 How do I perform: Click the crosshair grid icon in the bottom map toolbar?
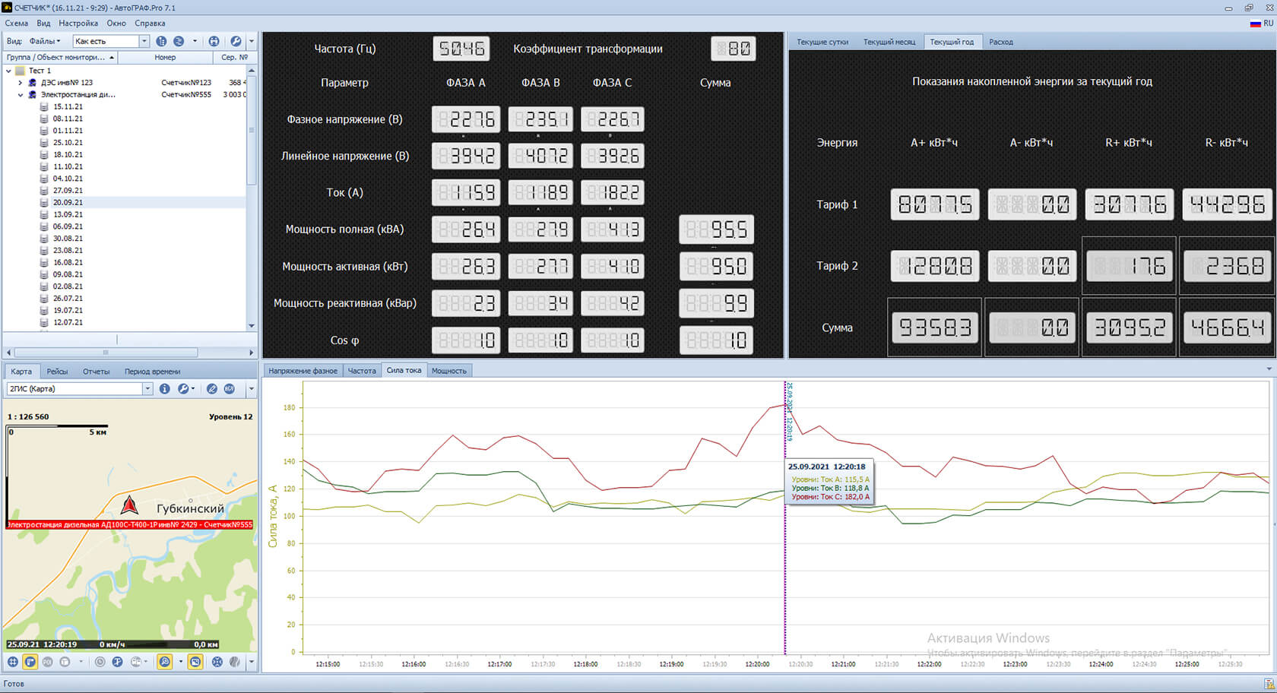point(13,662)
